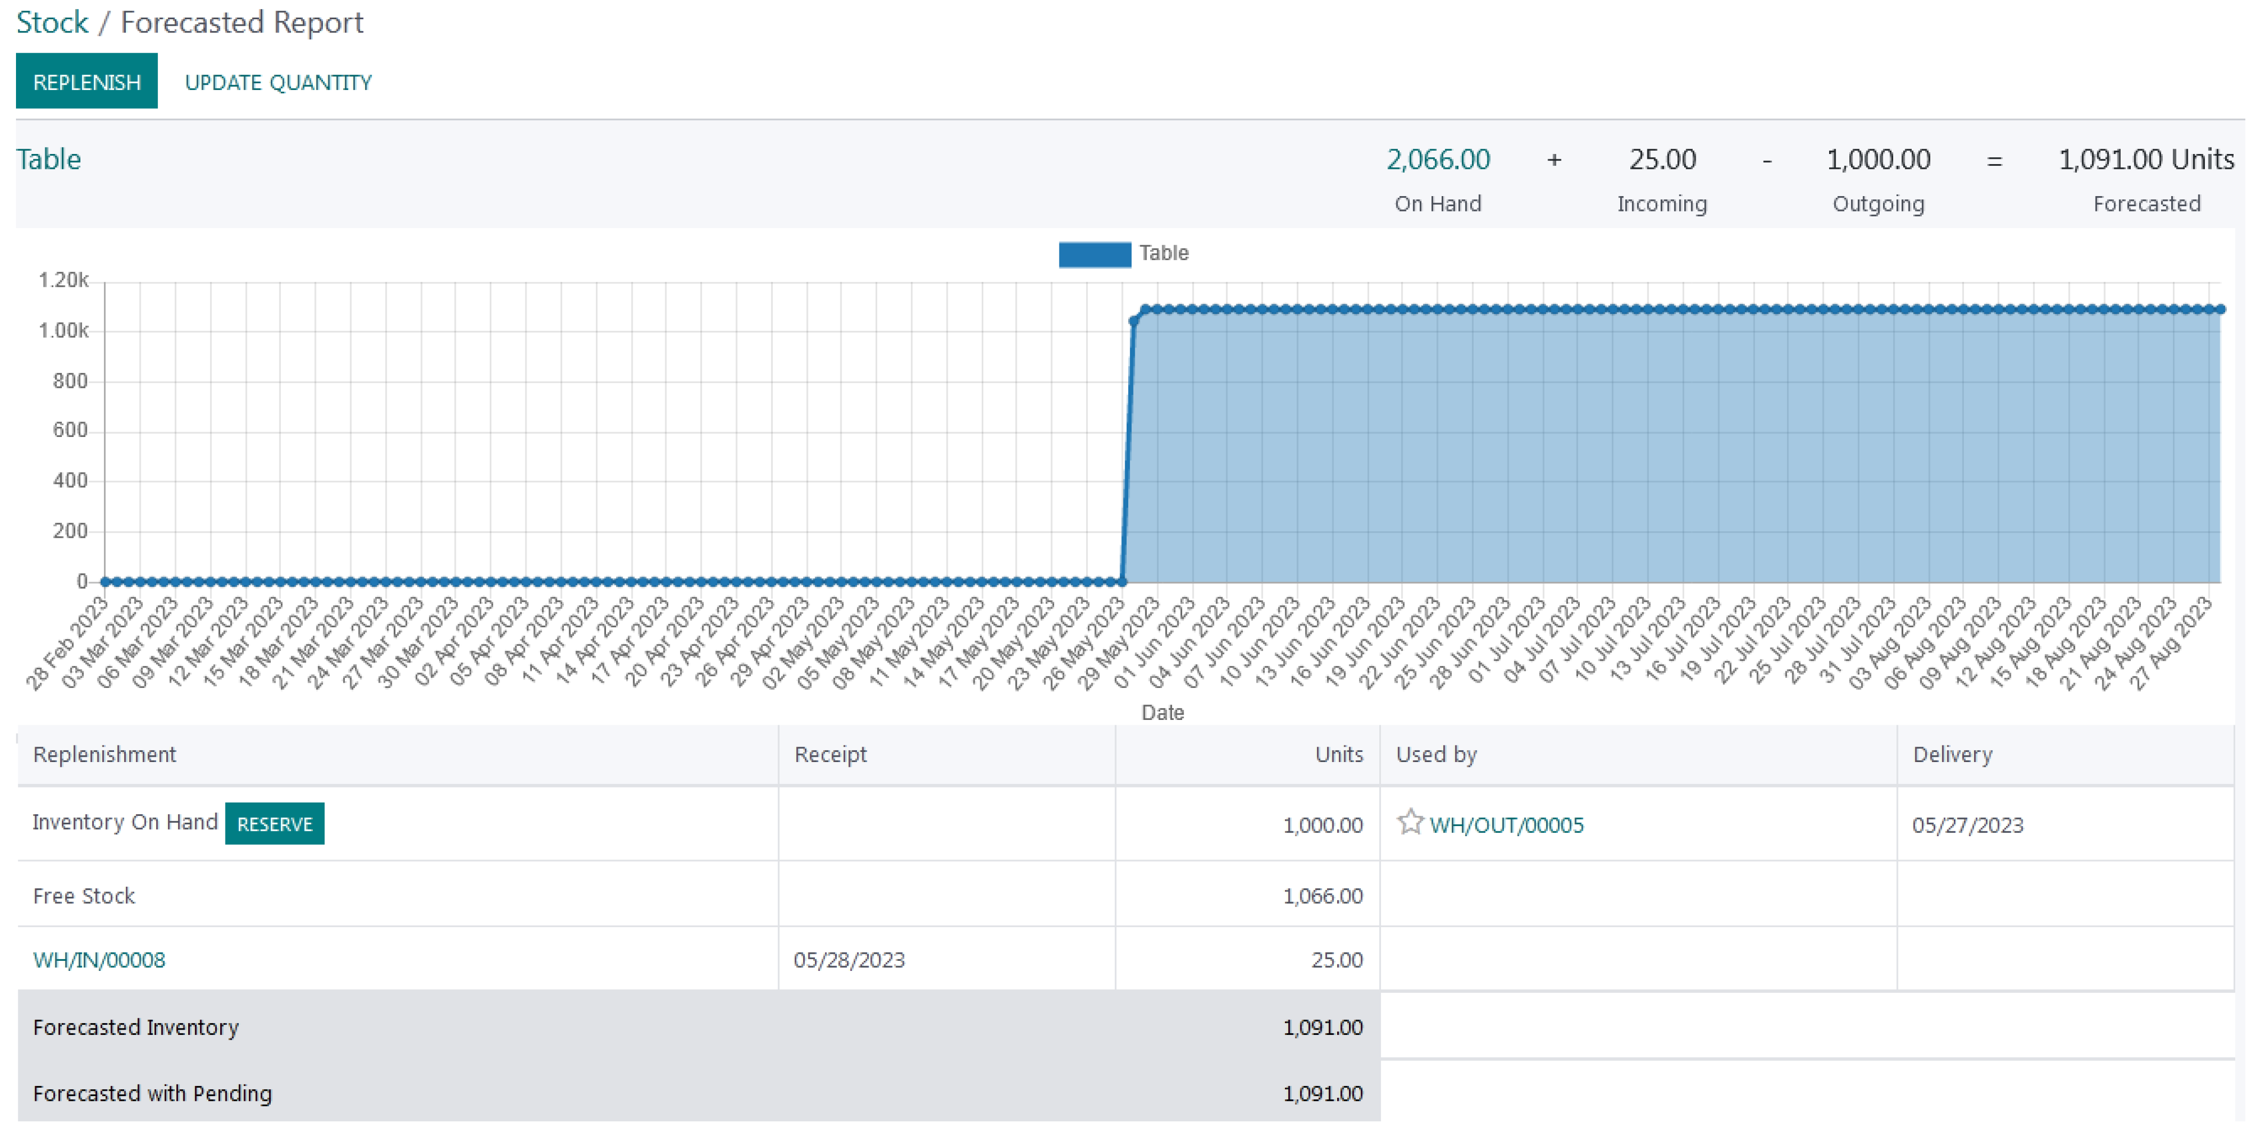Click the REPLENISH button

tap(86, 82)
